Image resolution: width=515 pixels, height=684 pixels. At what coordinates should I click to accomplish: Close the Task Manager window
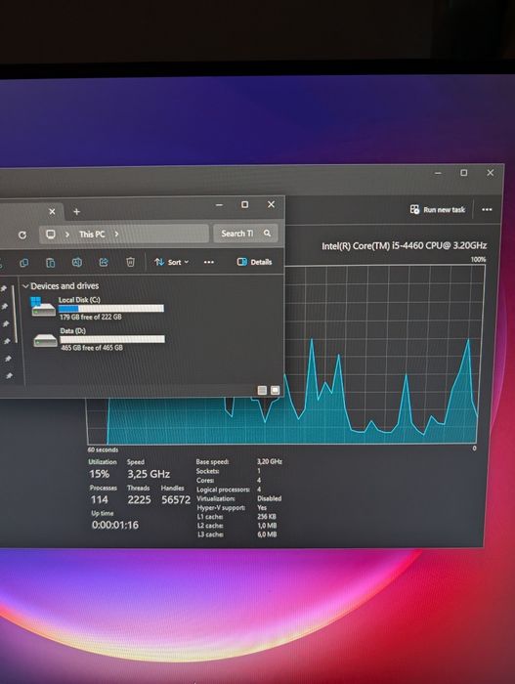(x=491, y=173)
